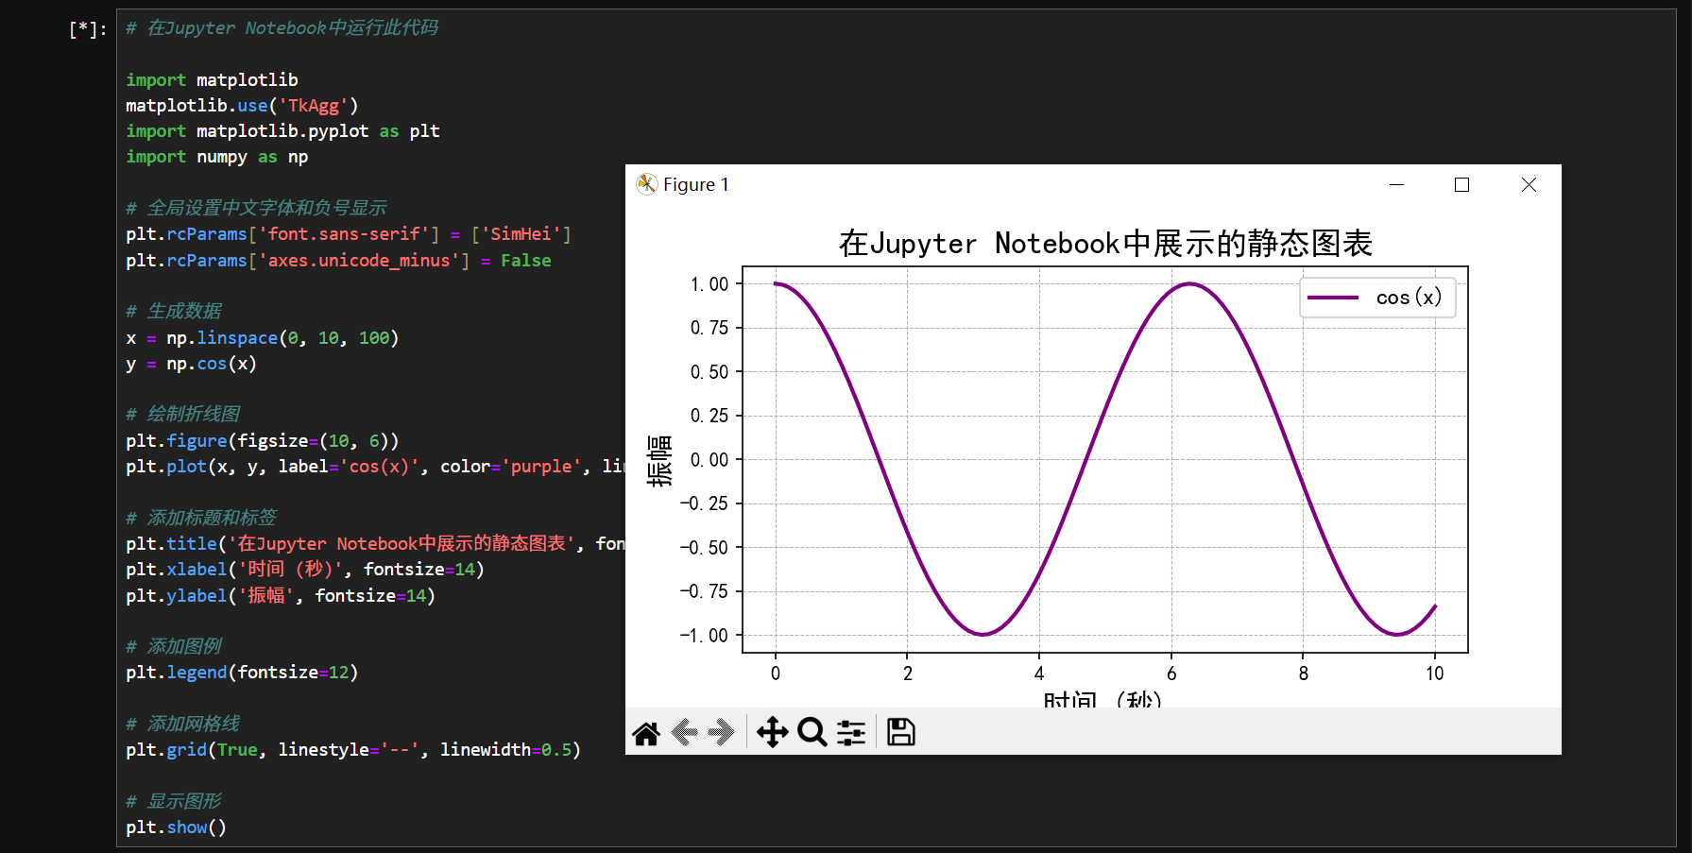Click the y = np.cos(x) line
1692x853 pixels.
tap(192, 364)
